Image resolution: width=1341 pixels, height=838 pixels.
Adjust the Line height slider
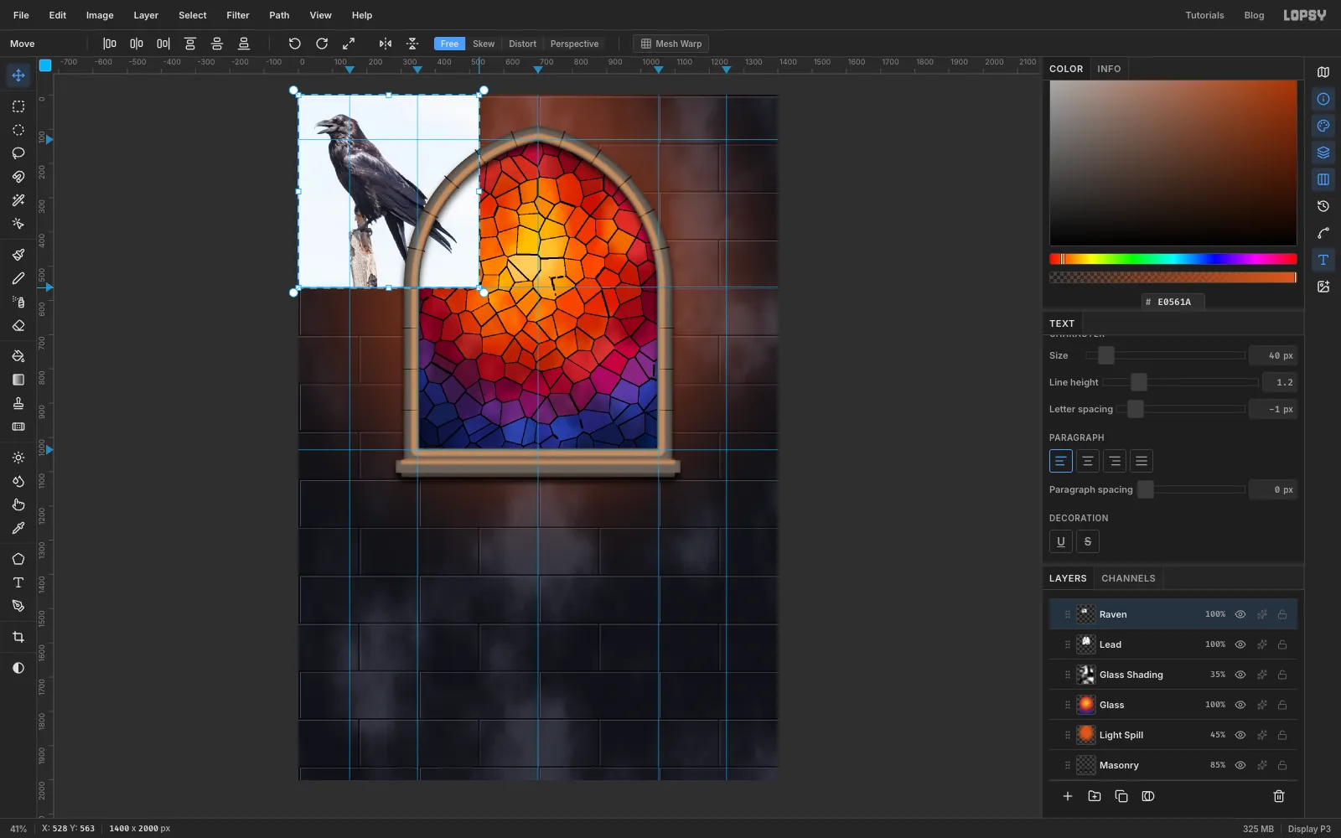tap(1180, 382)
